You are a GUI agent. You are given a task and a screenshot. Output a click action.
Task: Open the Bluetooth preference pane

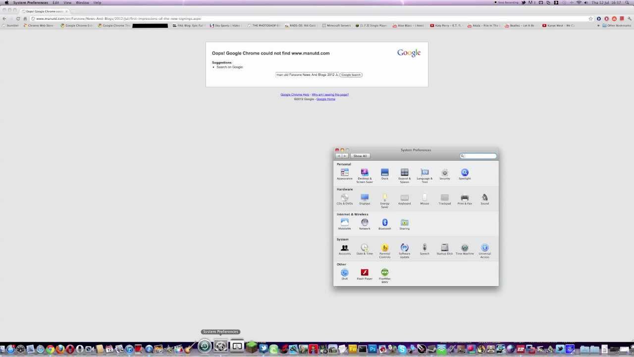[385, 224]
